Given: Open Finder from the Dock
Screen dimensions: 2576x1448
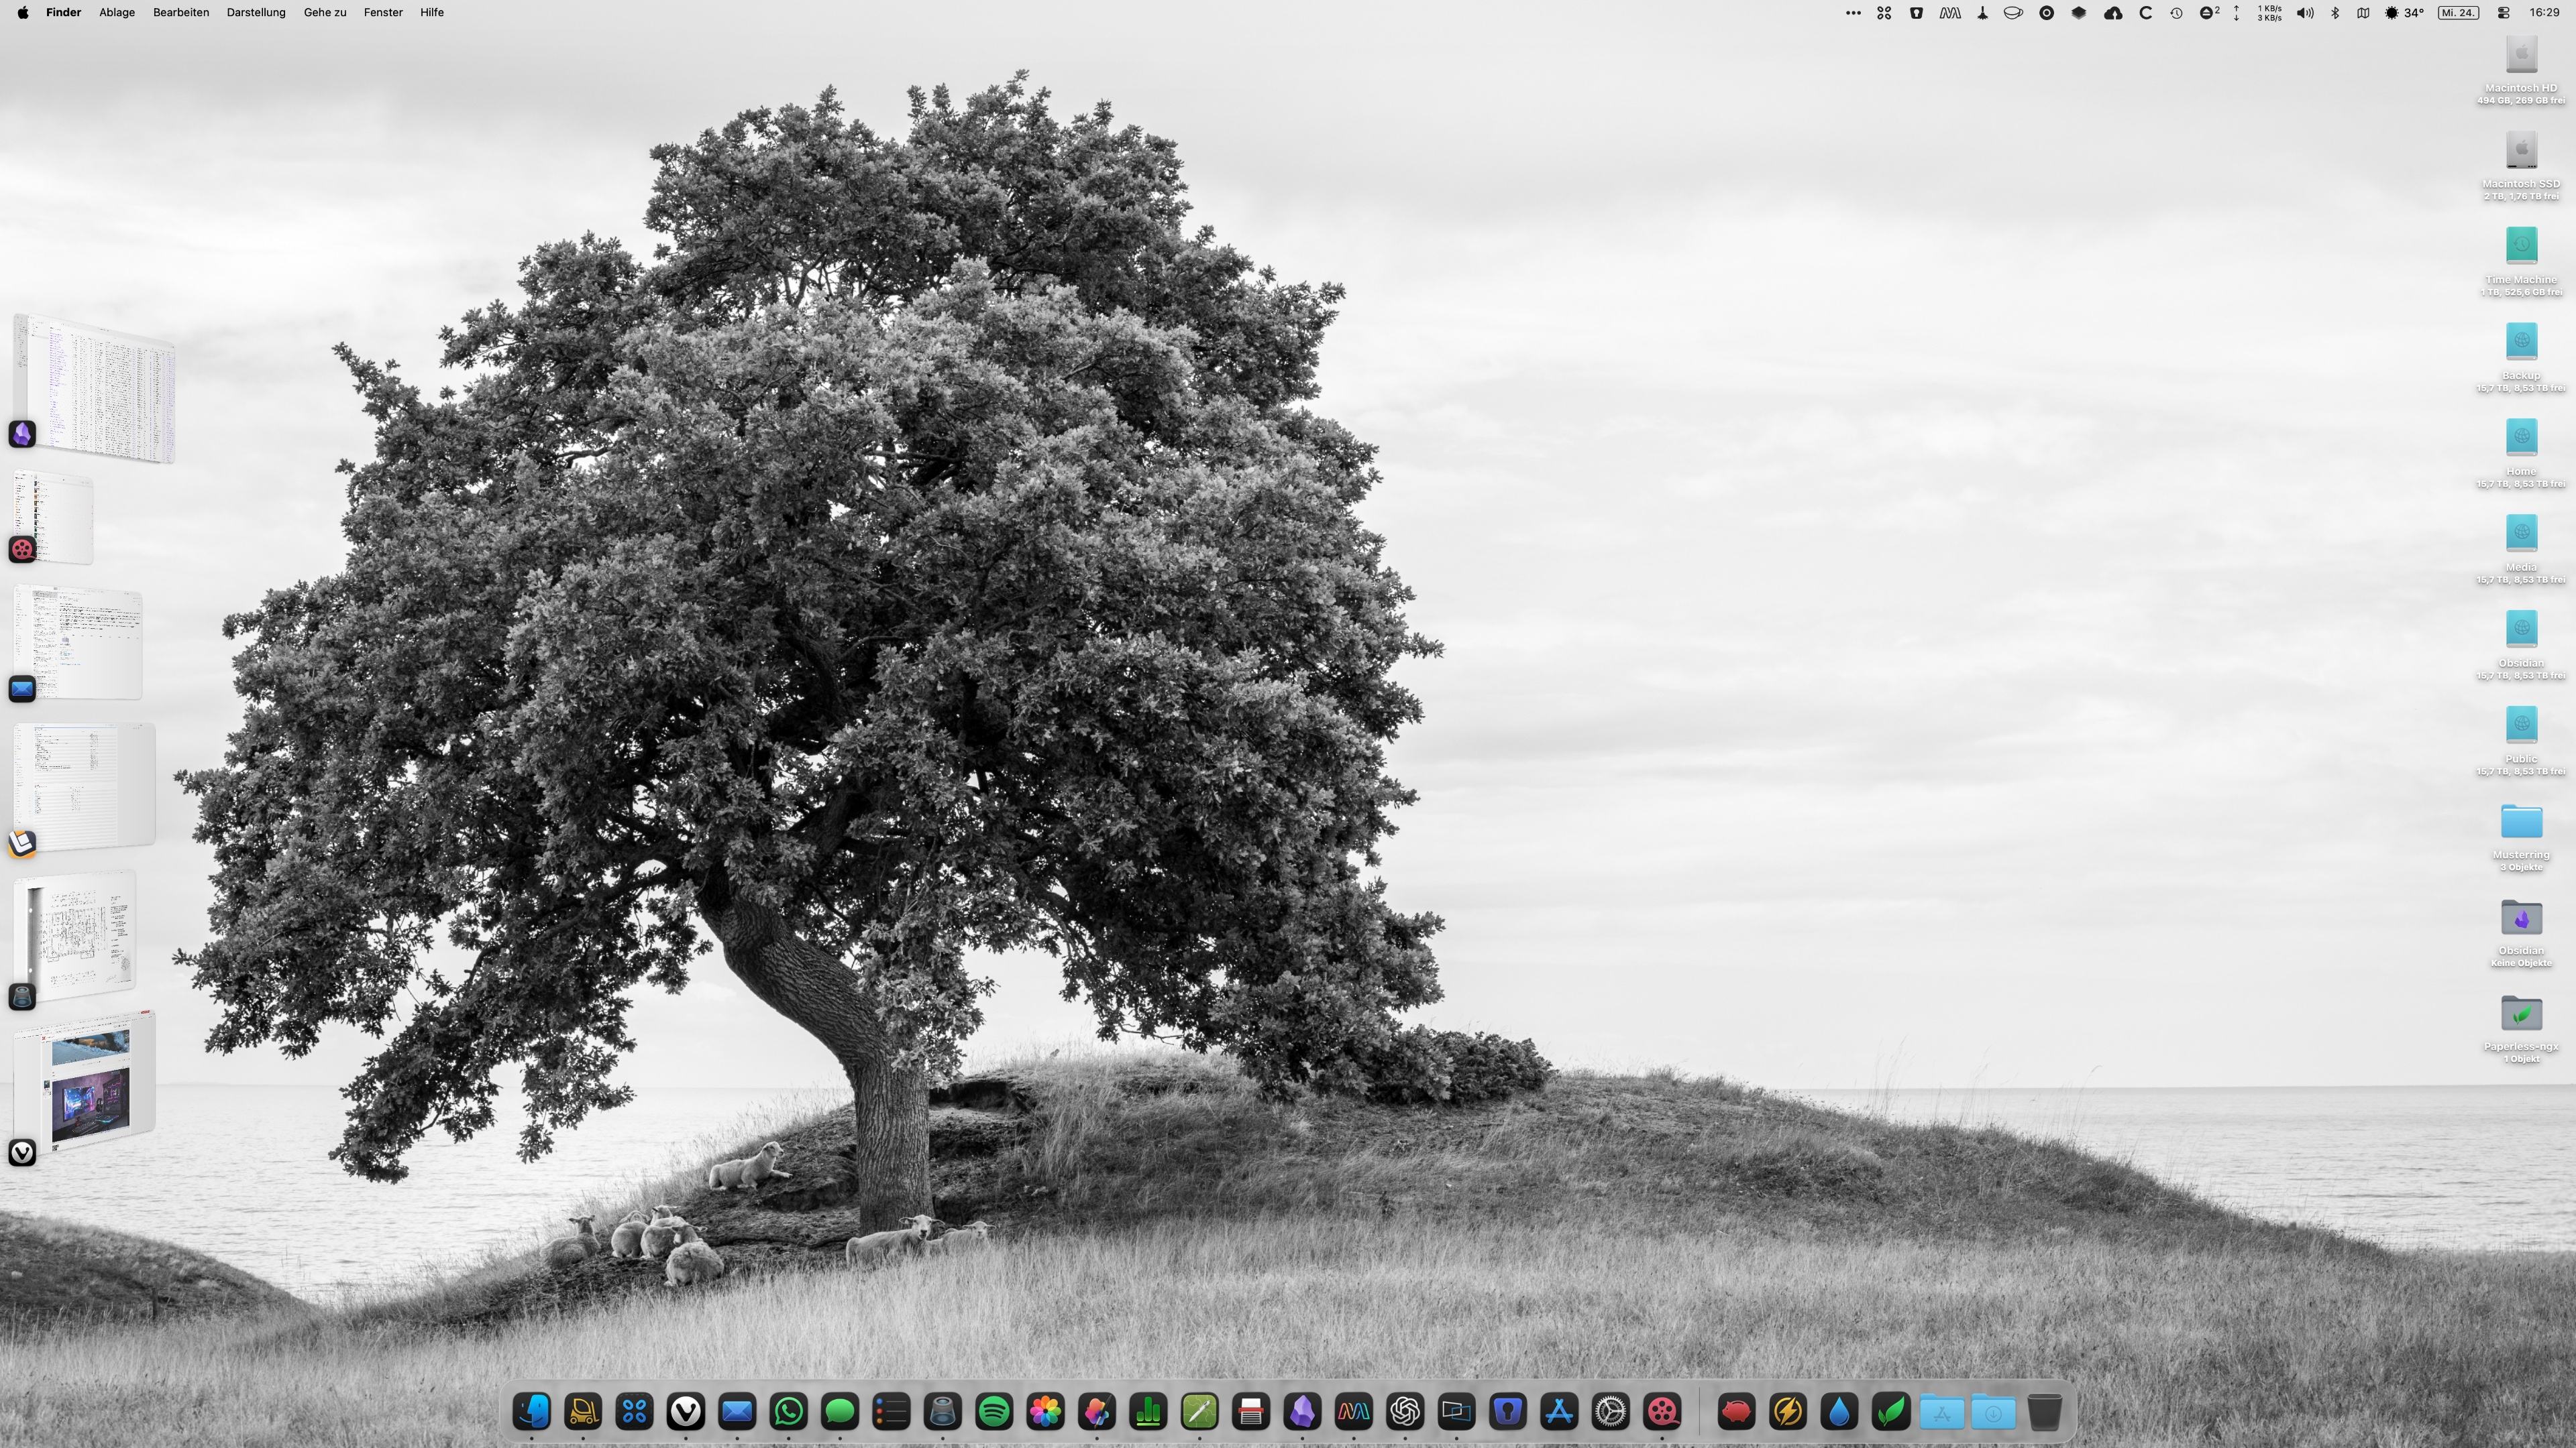Looking at the screenshot, I should pyautogui.click(x=532, y=1411).
